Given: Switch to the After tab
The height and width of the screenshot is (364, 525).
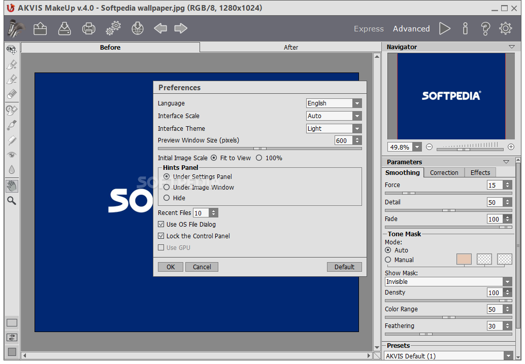Looking at the screenshot, I should (x=290, y=48).
